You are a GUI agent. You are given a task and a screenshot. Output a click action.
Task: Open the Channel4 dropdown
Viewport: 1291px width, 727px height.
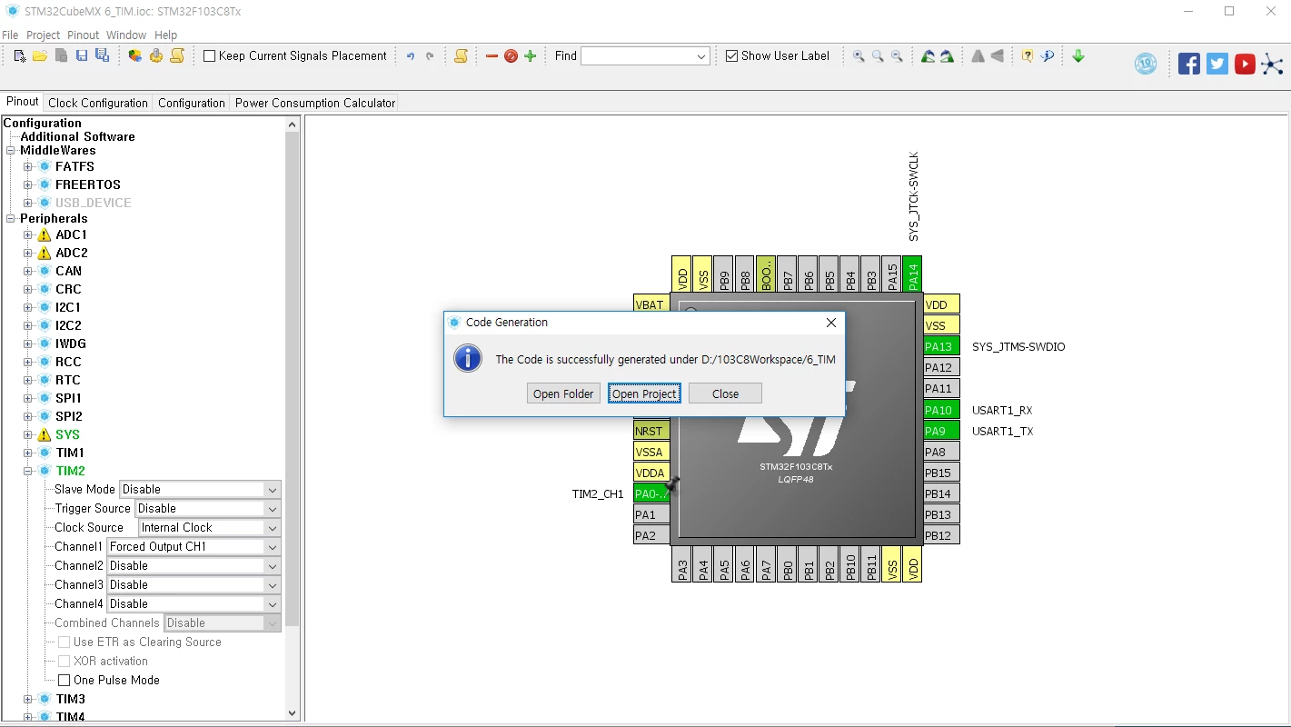tap(194, 603)
